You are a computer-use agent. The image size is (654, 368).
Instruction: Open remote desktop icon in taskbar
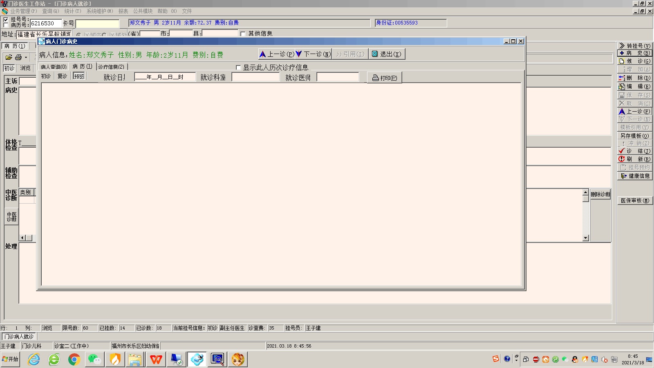tap(177, 359)
